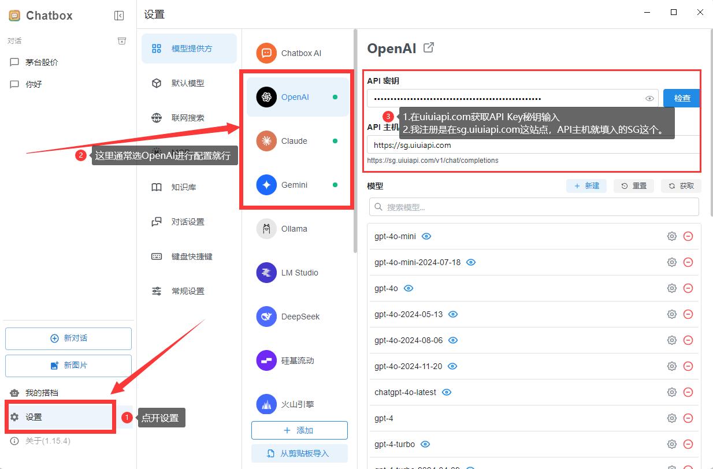Viewport: 713px width, 469px height.
Task: Toggle vision eye for gpt-4o-mini-2024-07-18
Action: (x=471, y=262)
